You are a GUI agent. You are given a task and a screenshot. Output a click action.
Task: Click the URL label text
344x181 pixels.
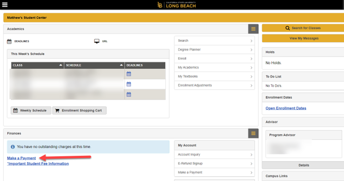point(105,41)
